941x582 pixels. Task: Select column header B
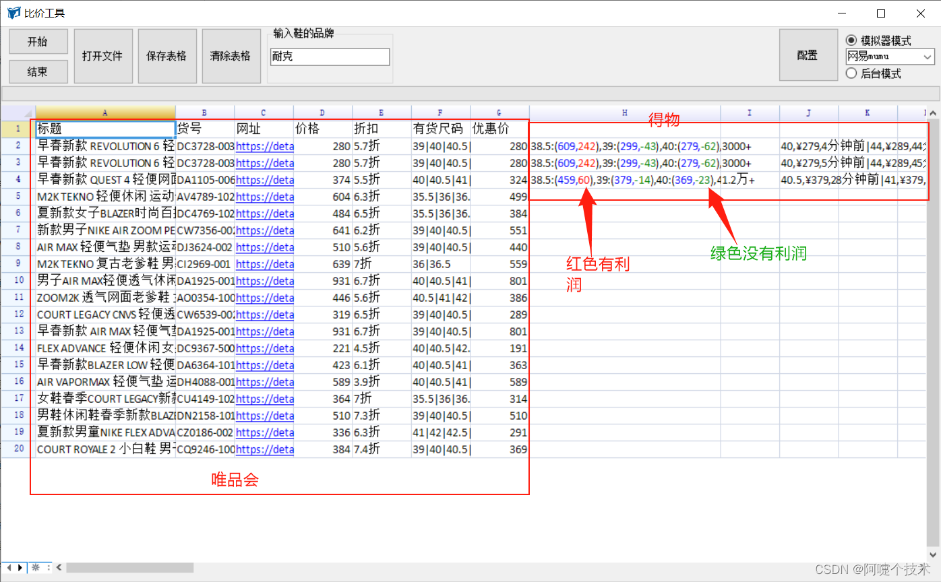[205, 112]
